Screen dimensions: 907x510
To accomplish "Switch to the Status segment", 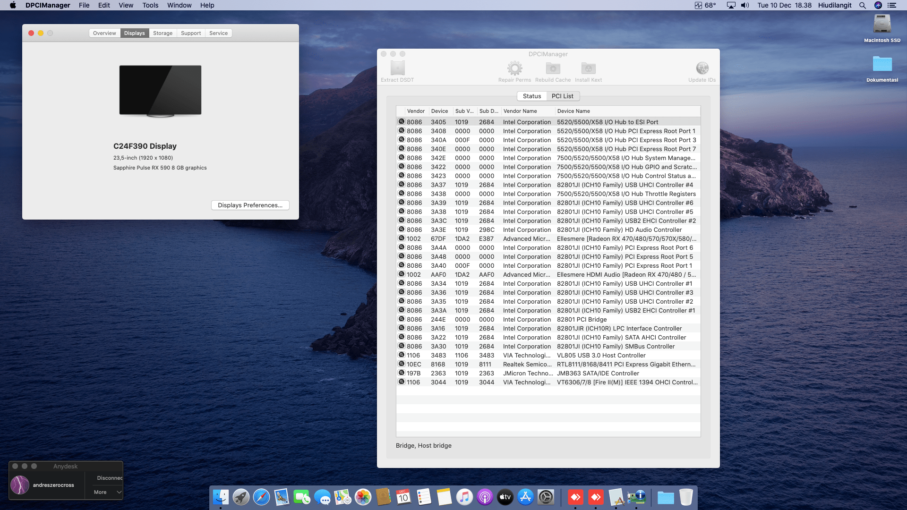I will click(532, 96).
